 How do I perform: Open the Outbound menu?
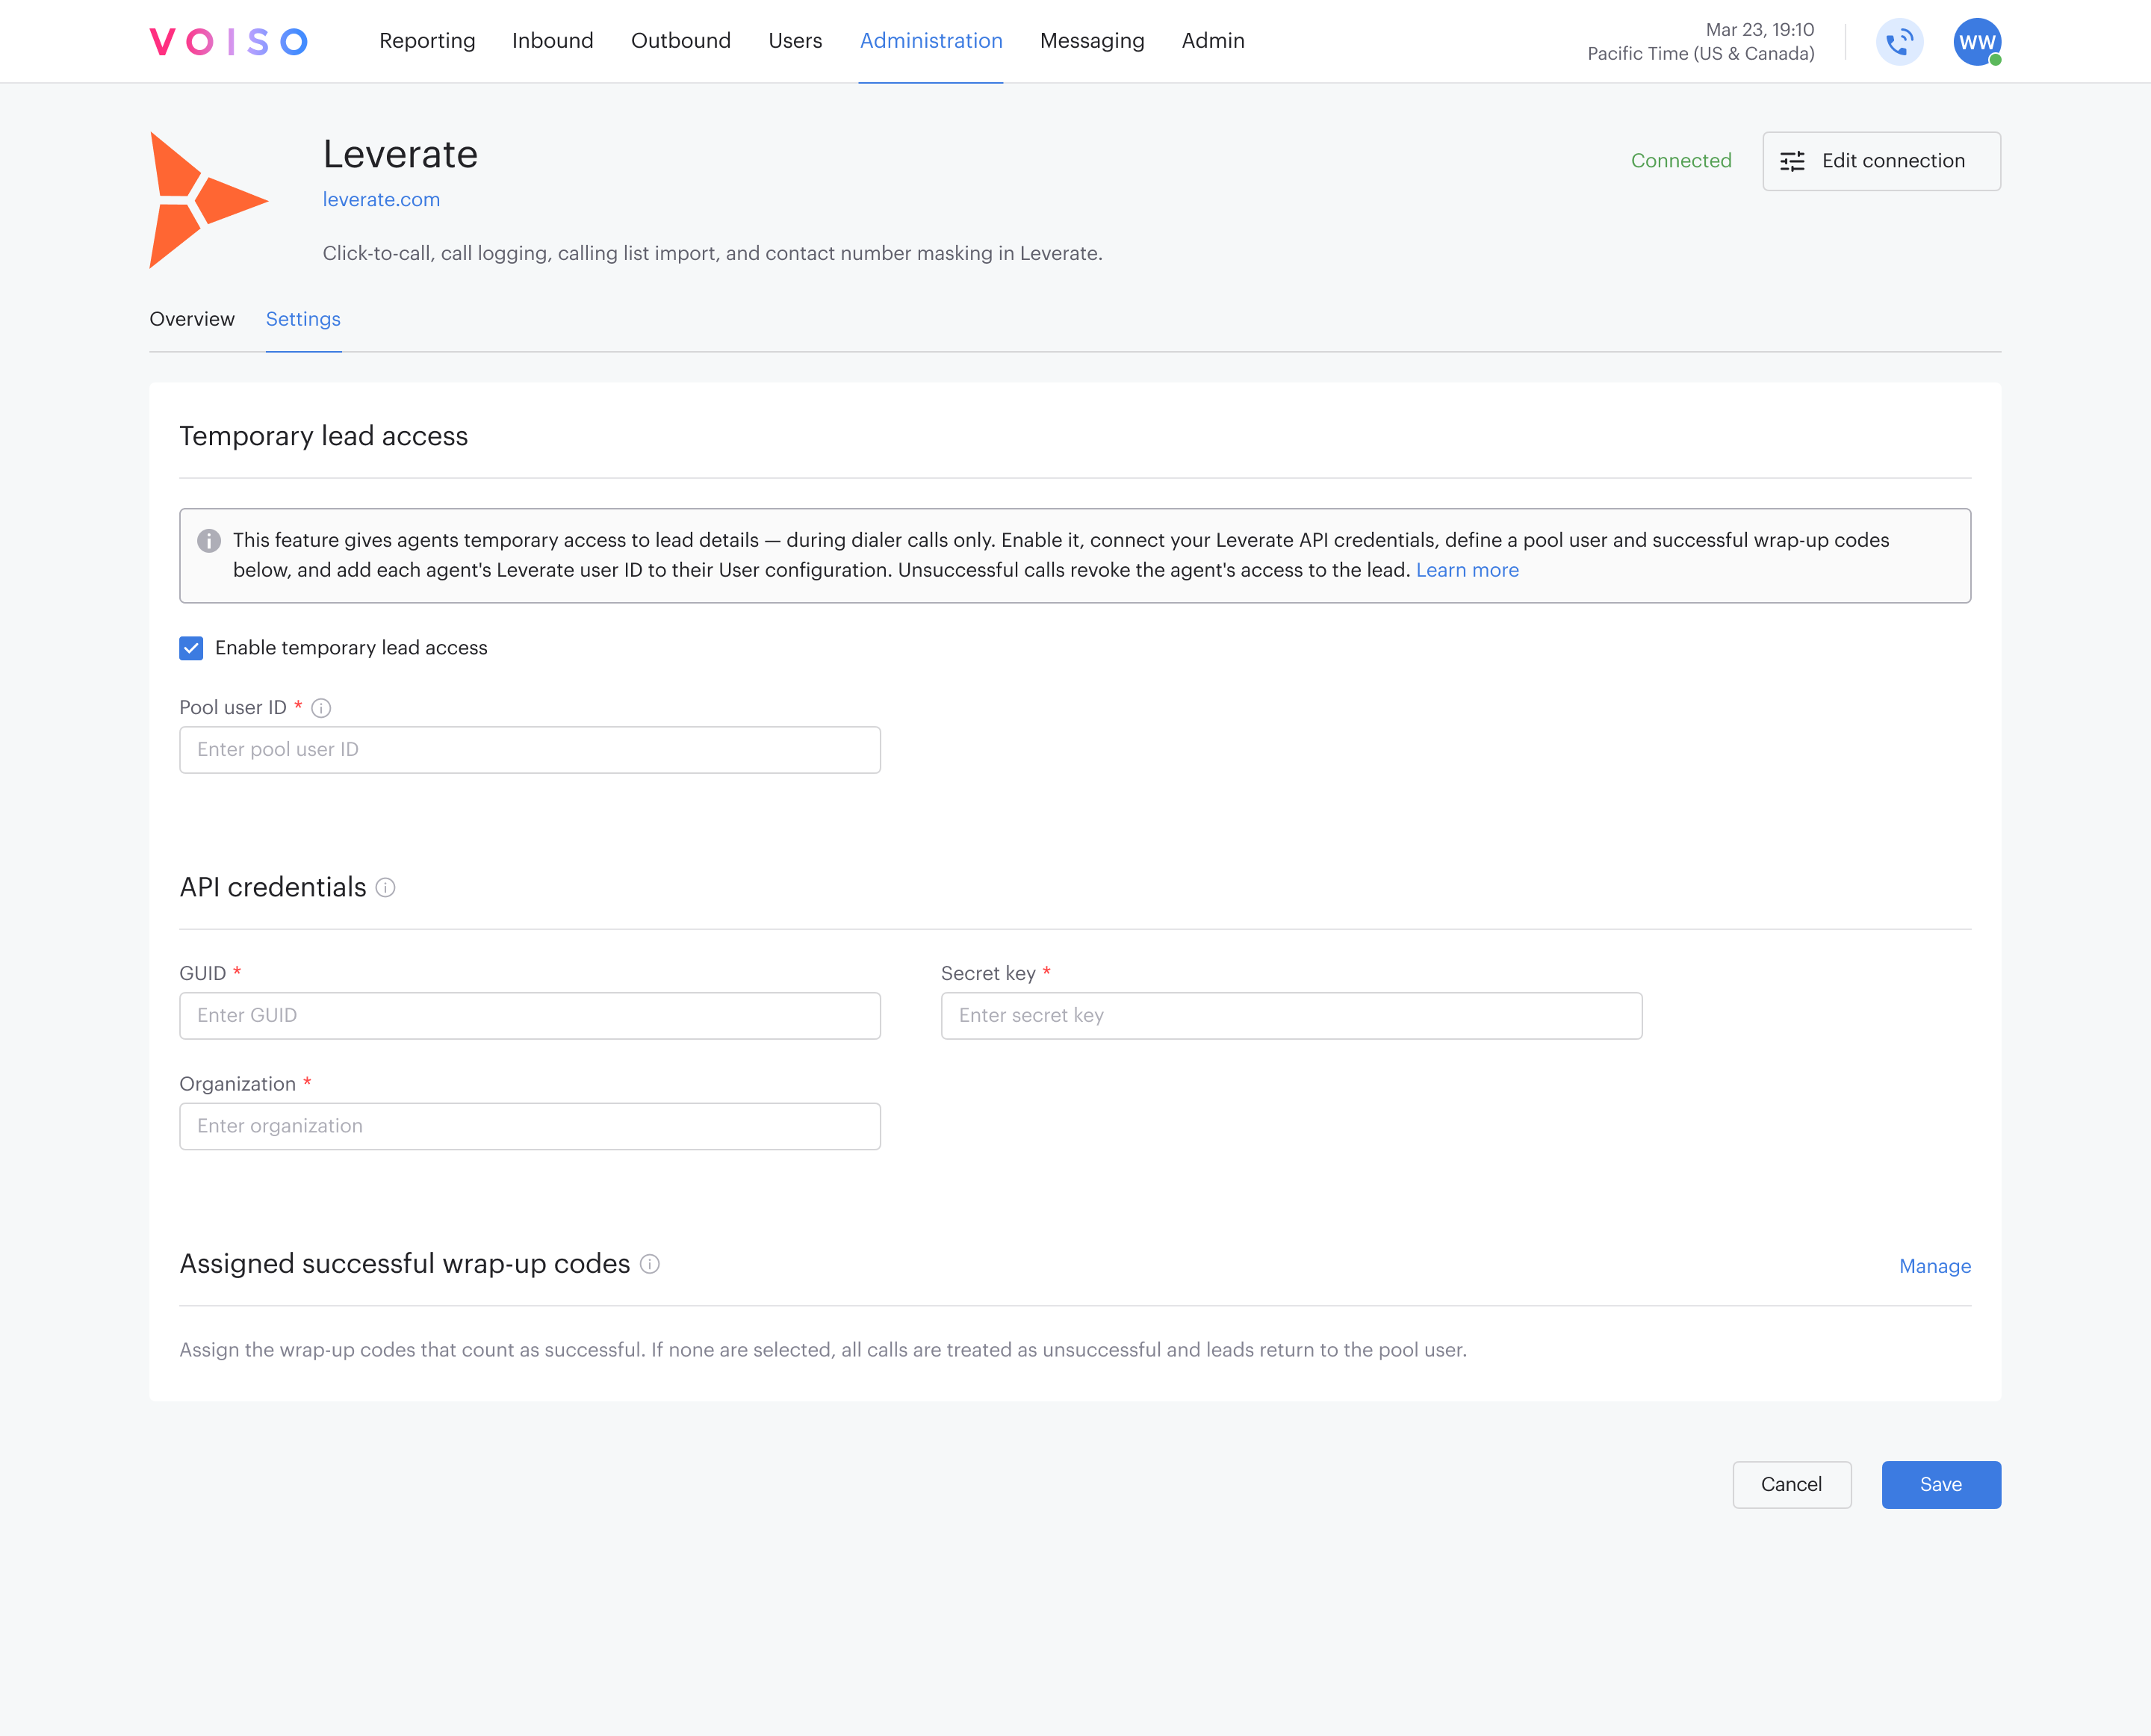click(x=681, y=41)
